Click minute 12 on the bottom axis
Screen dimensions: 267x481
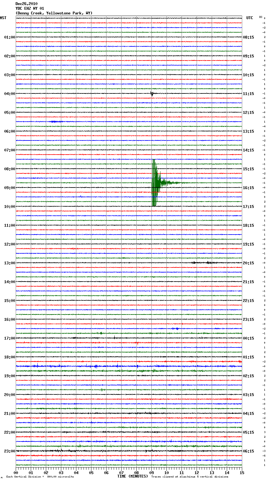point(197,472)
